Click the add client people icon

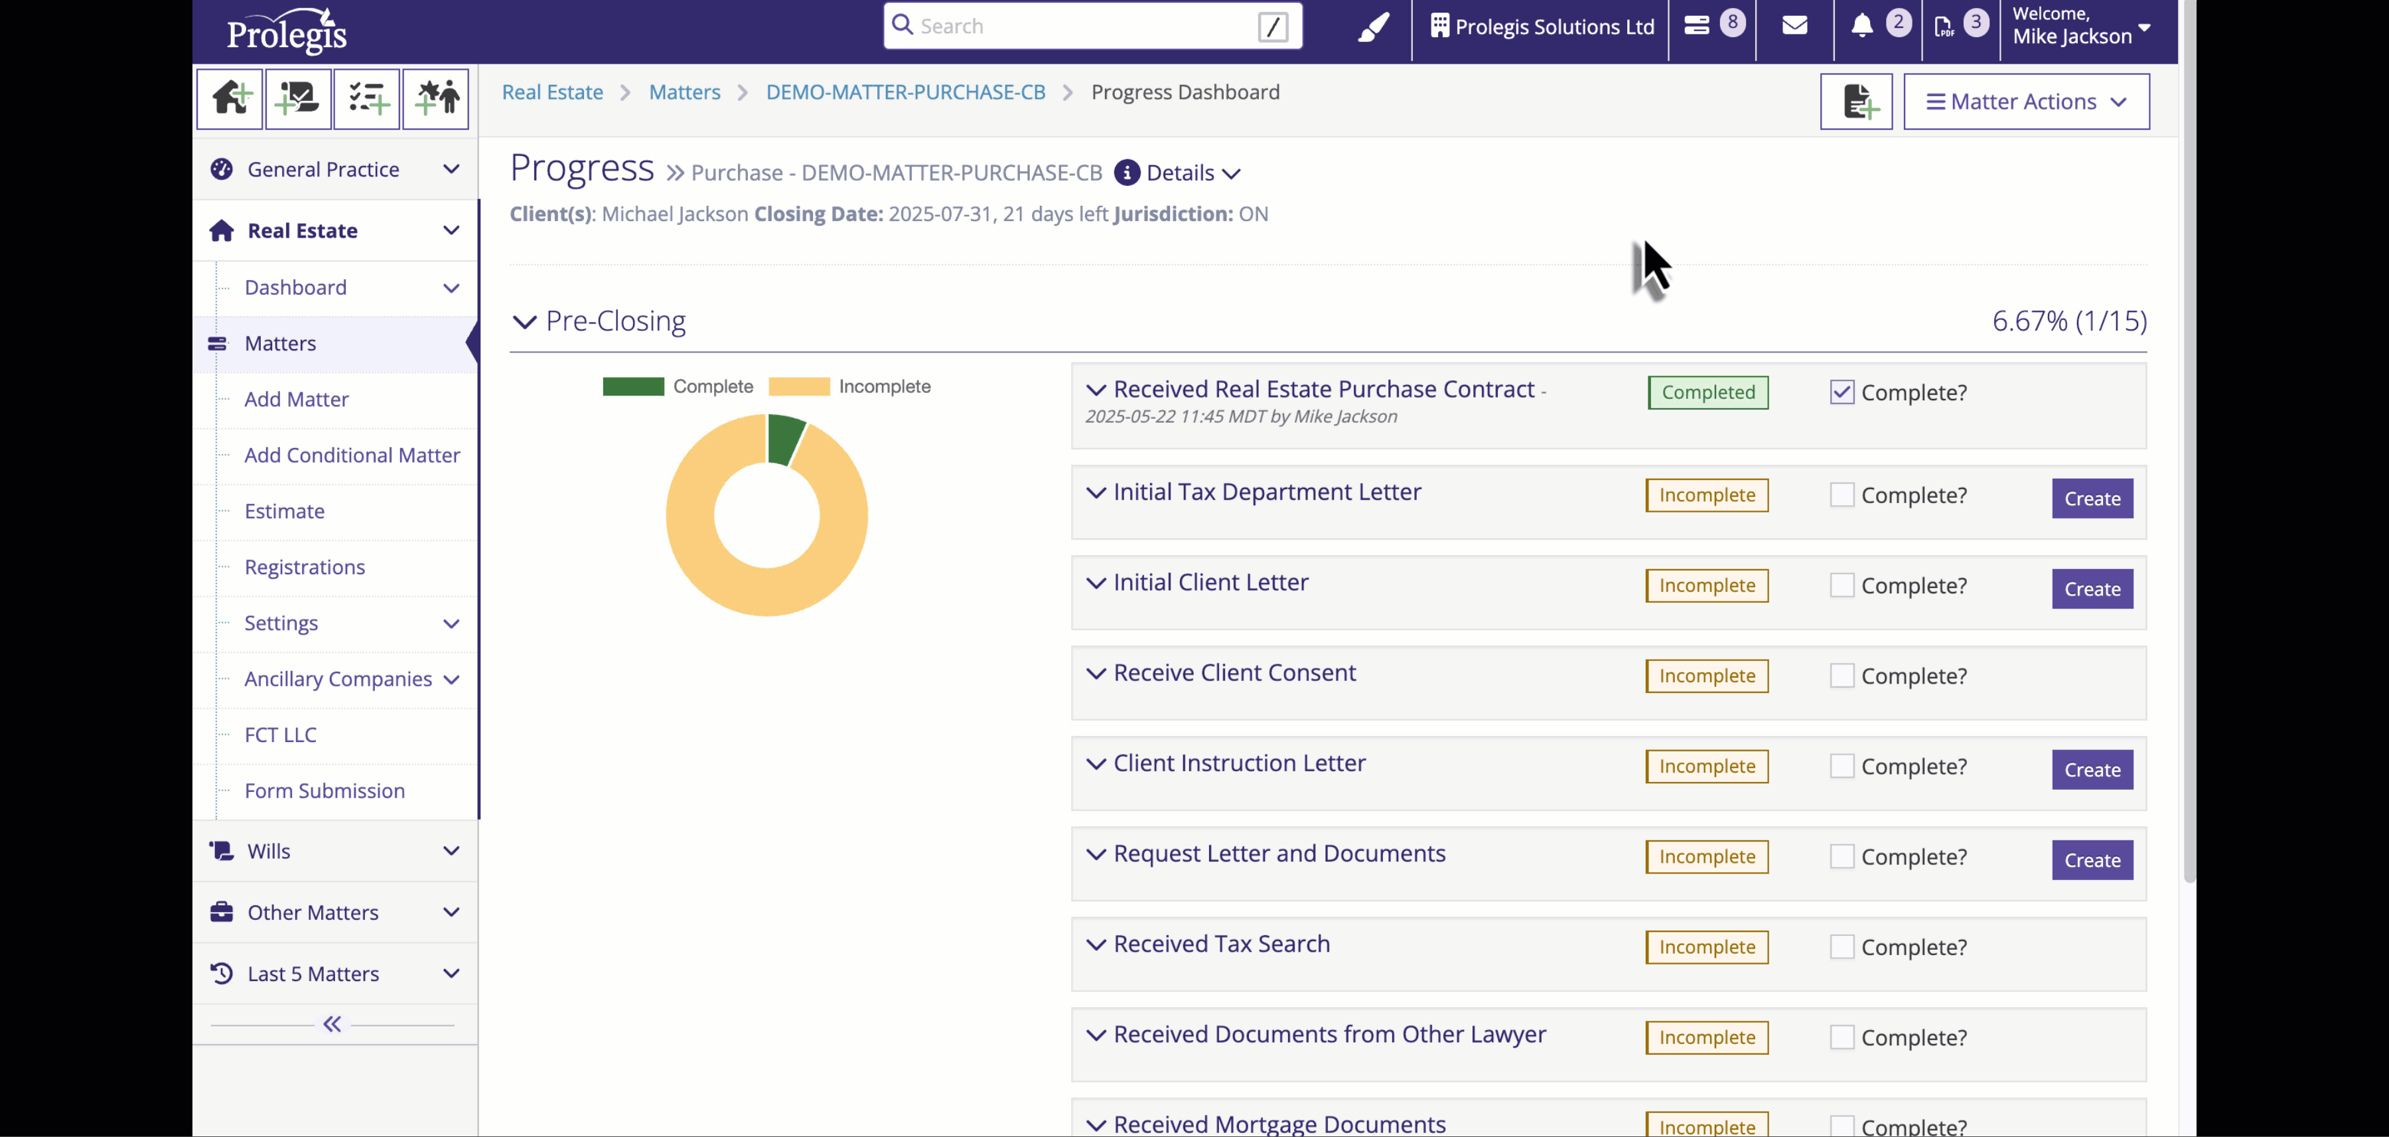coord(436,98)
